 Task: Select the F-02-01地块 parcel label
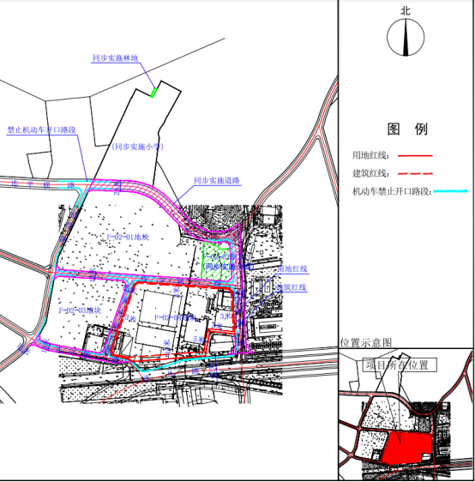tap(128, 237)
